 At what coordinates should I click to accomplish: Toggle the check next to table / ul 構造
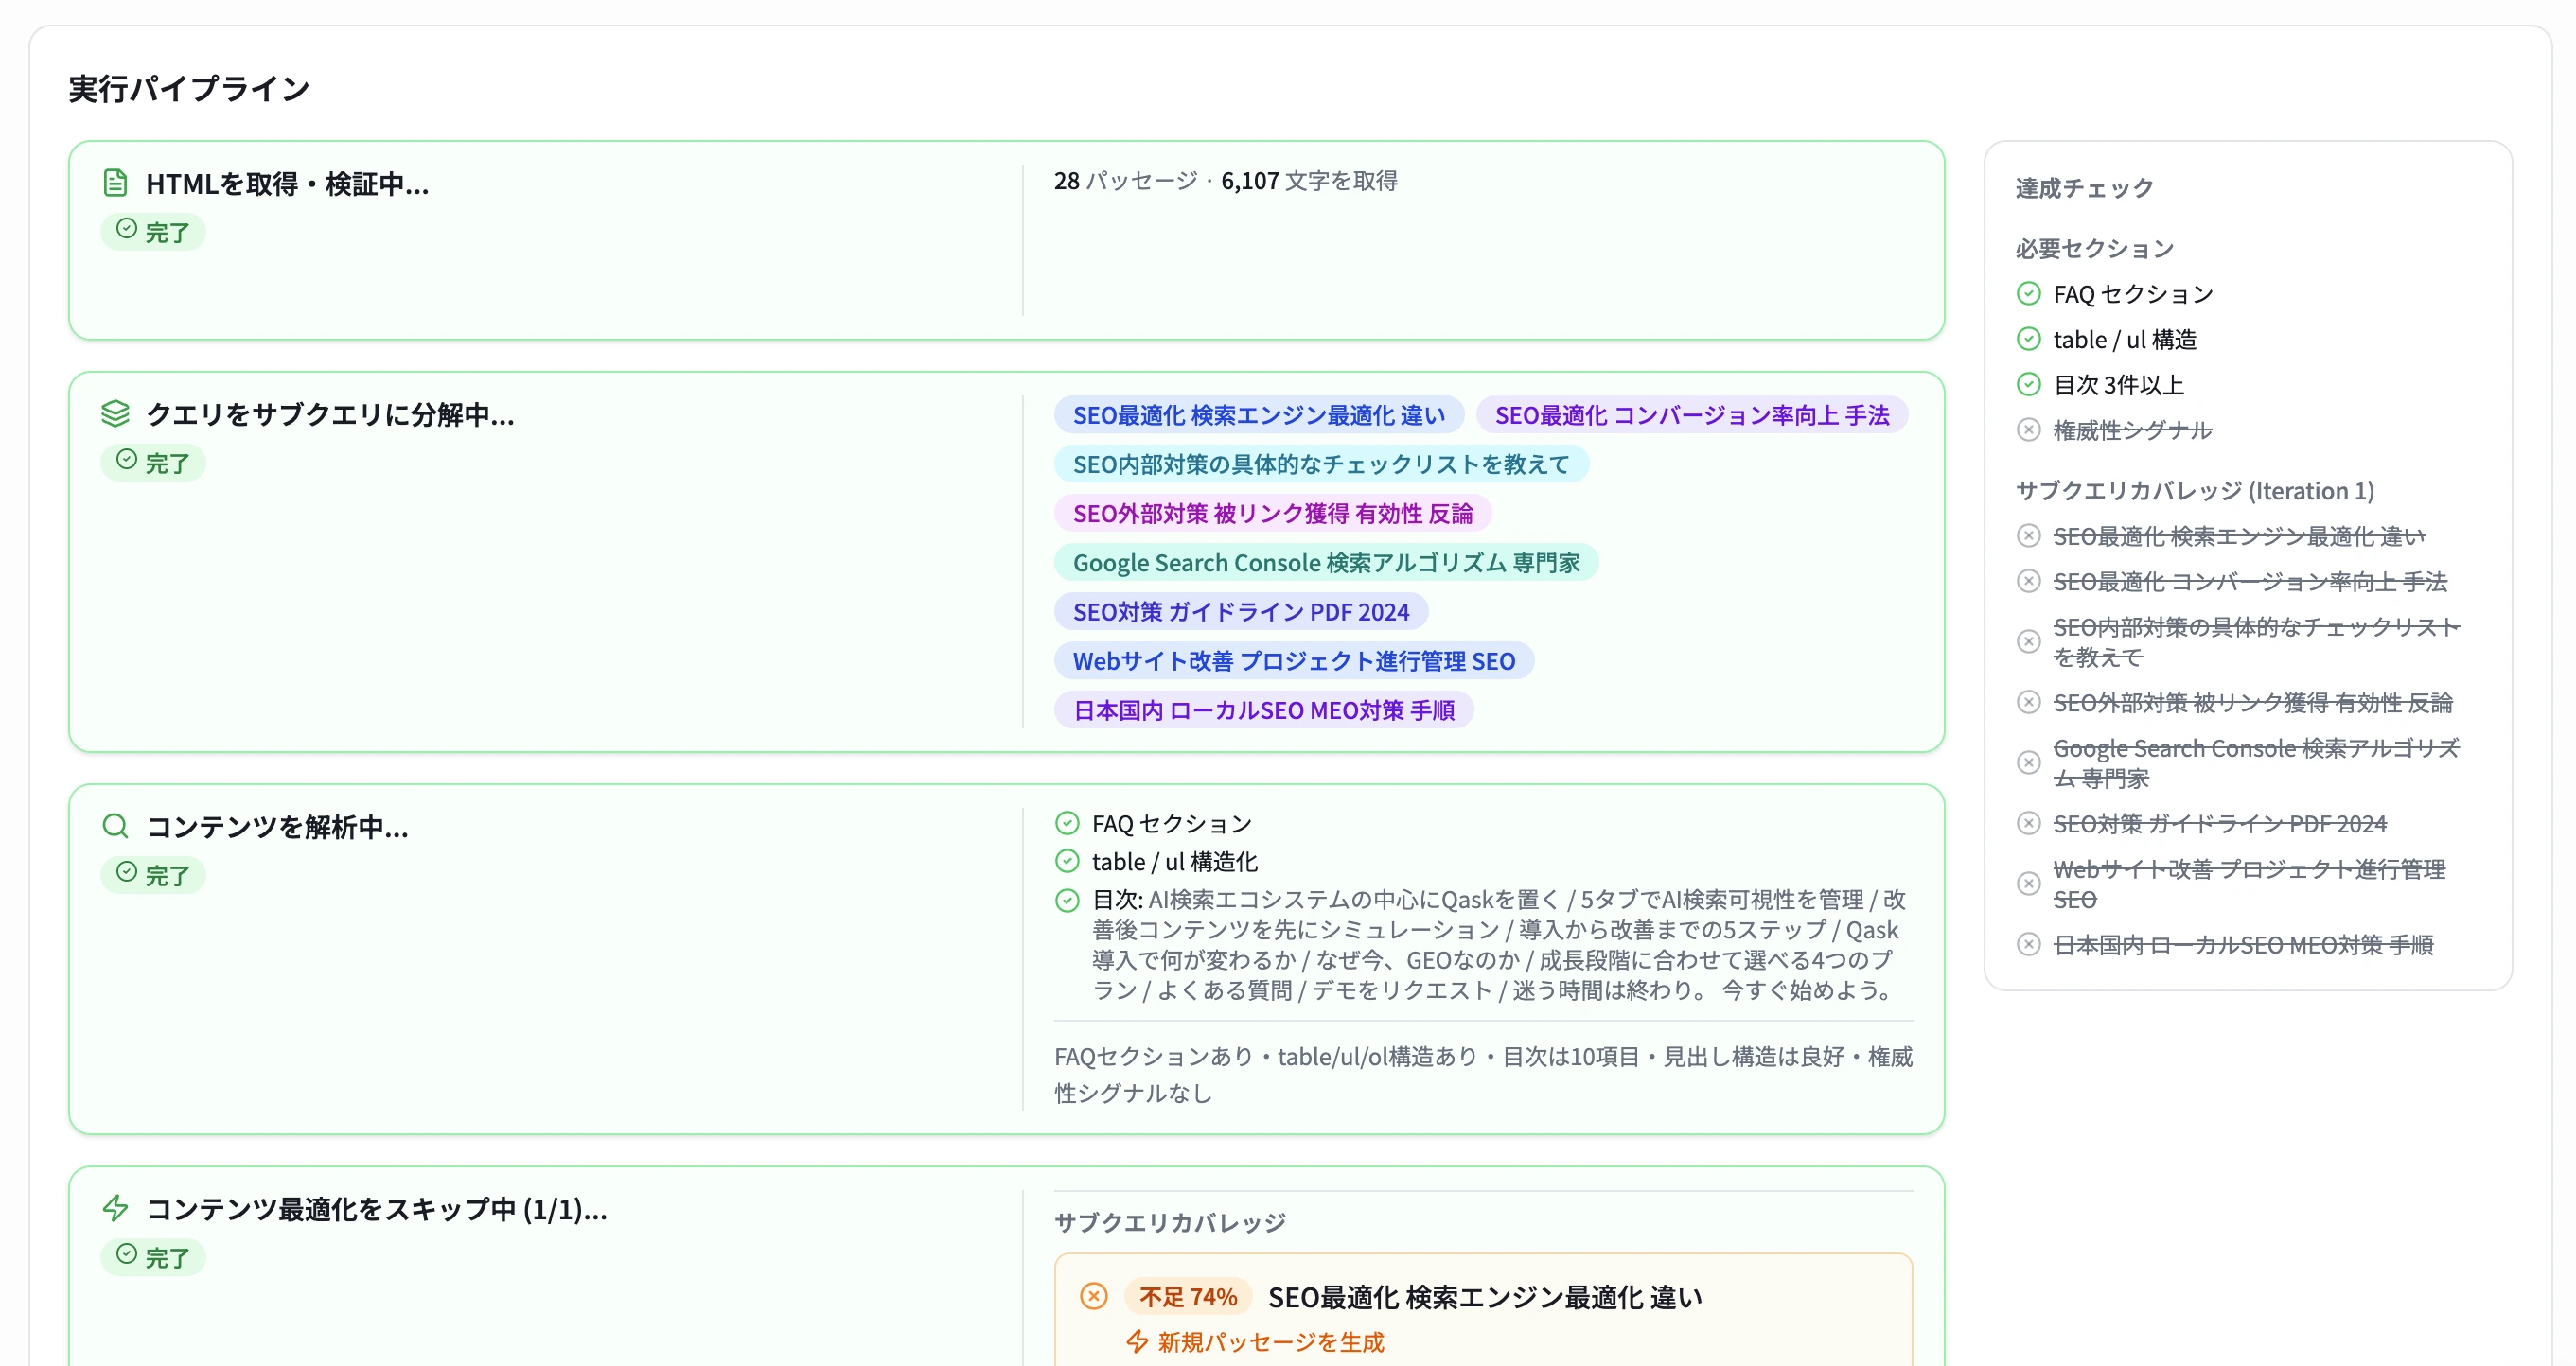click(2029, 339)
